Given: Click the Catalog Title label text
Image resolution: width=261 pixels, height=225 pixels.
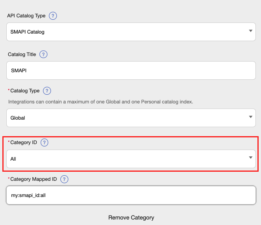Looking at the screenshot, I should [x=22, y=54].
